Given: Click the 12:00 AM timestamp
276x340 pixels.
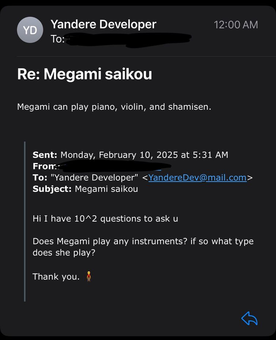Looking at the screenshot, I should click(236, 25).
